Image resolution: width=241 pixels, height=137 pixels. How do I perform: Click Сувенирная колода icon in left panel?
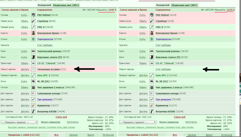[33, 93]
